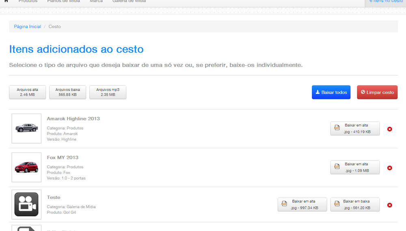Remove Amarok Highline 2013 from the basket
This screenshot has height=231, width=406.
389,129
